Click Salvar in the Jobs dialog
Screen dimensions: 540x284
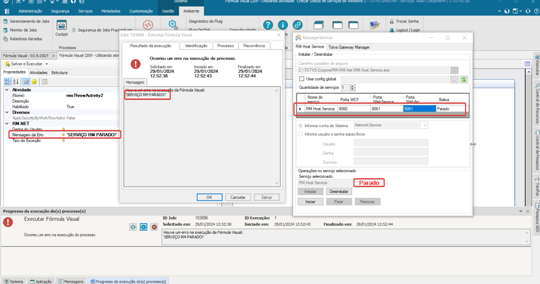click(267, 197)
